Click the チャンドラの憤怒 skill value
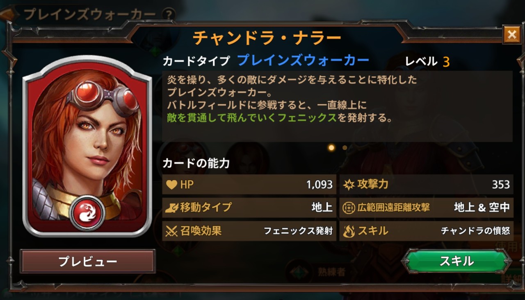 coord(475,231)
